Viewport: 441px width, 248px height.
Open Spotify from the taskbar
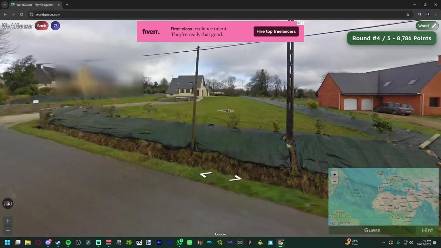click(68, 242)
